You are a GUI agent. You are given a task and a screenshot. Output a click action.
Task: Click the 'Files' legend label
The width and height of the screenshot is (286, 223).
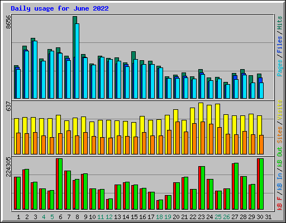[279, 45]
